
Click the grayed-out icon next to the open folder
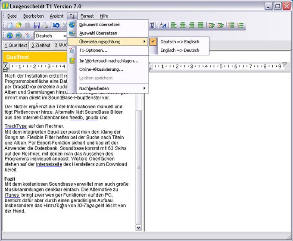28,25
